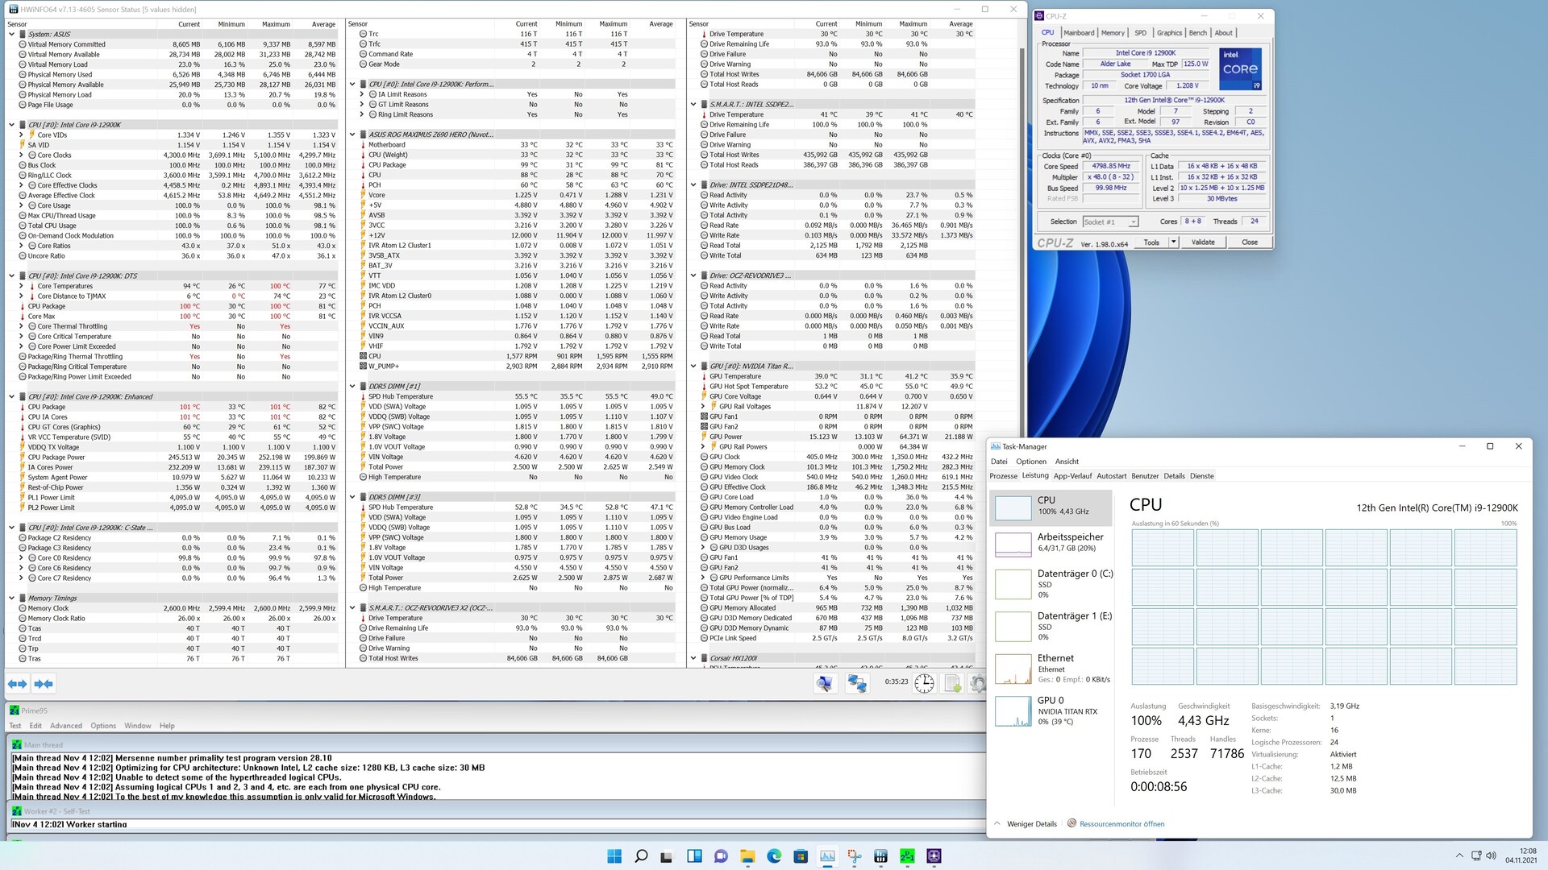Switch to the Memory tab in CPU-Z
Screen dimensions: 1548x870
pos(1113,33)
